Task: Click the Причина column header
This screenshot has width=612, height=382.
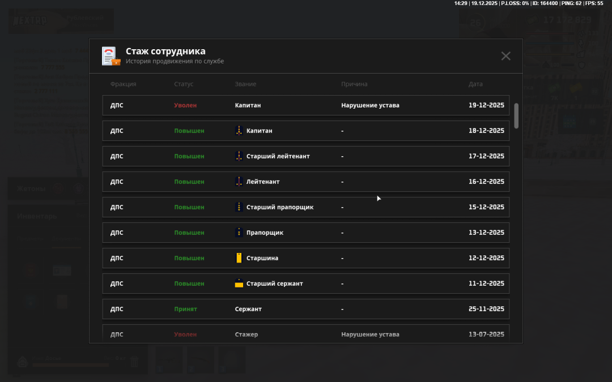Action: tap(354, 84)
